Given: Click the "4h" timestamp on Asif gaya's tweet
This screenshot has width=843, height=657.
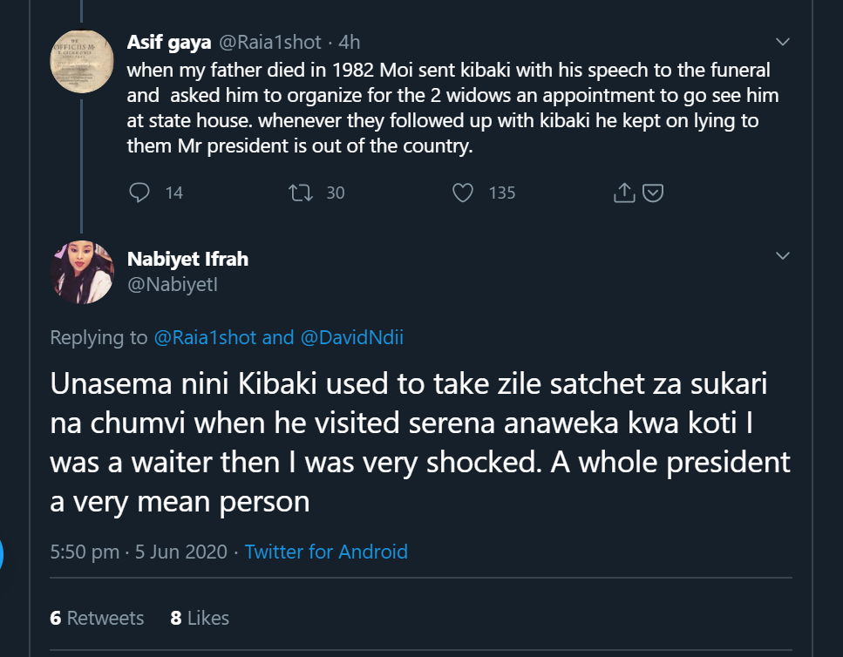Looking at the screenshot, I should 349,42.
